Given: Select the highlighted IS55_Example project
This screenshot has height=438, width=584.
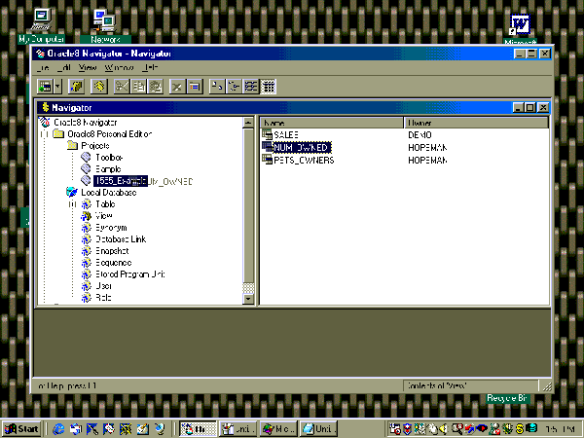Looking at the screenshot, I should (x=121, y=181).
